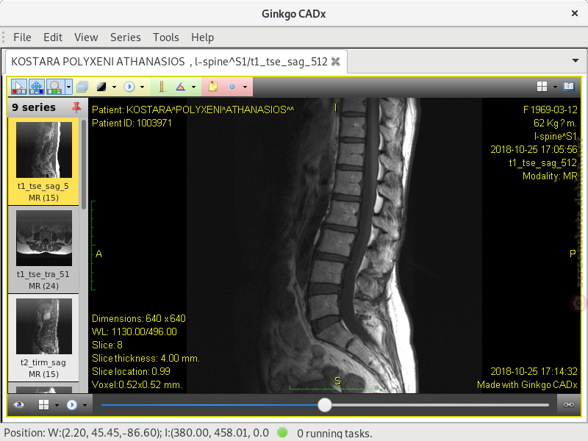Select the sticky note annotation tool
588x441 pixels.
(x=213, y=87)
